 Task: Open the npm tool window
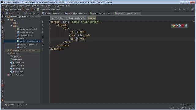[x=2, y=83]
